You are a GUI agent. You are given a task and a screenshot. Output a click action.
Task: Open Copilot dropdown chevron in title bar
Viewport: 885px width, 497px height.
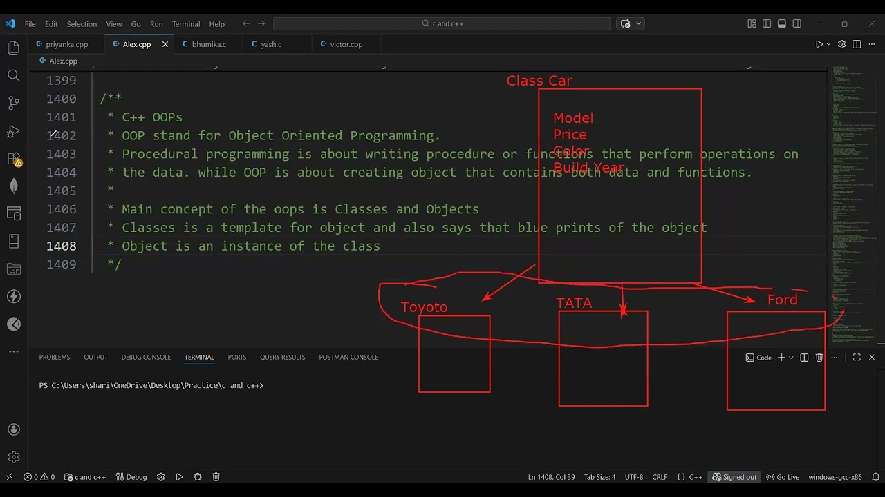pos(638,23)
